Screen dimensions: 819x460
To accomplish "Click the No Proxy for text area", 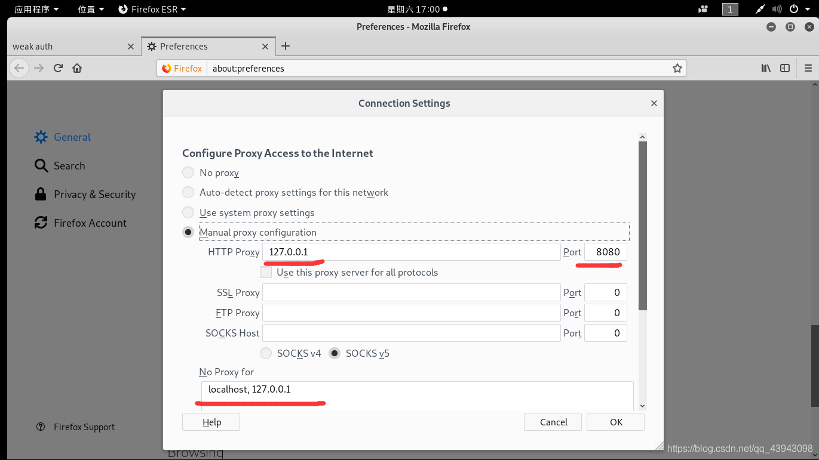I will pos(418,396).
